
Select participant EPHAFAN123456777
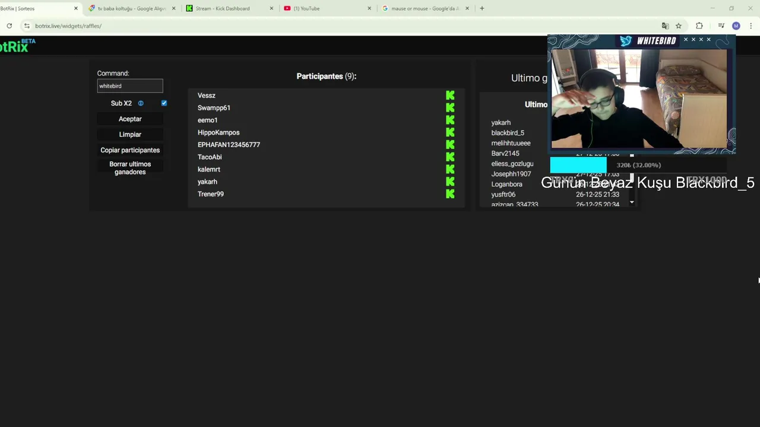coord(229,145)
